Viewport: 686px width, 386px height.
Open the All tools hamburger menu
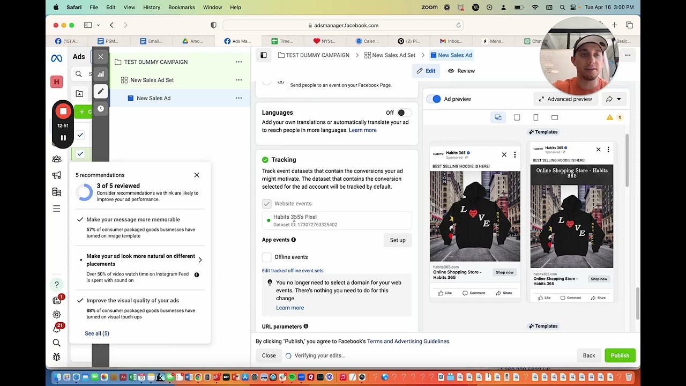(56, 209)
